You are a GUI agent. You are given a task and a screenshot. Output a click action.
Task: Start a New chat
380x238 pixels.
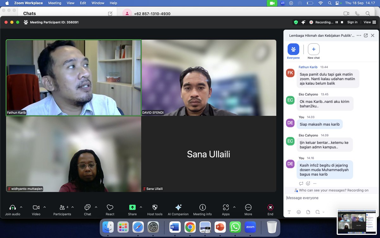click(x=313, y=51)
